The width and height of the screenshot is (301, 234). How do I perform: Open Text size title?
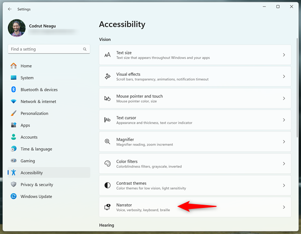124,53
